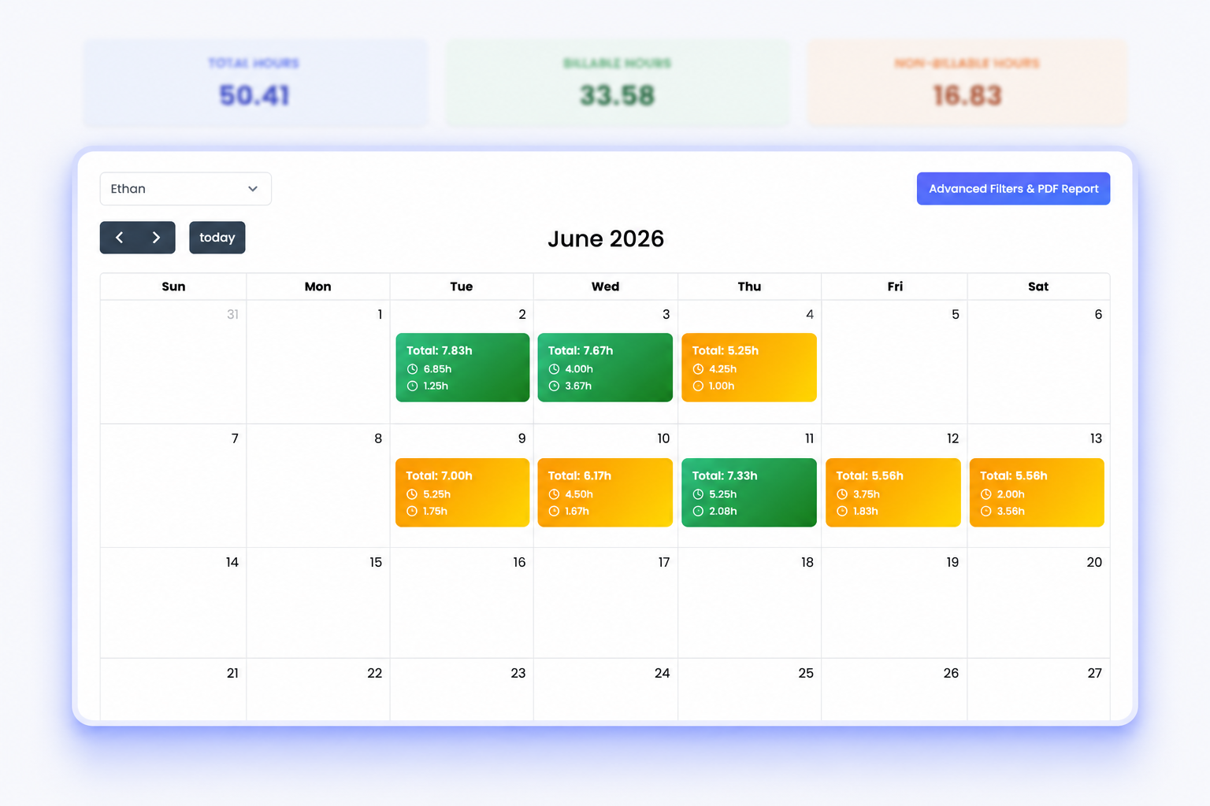Click day number 5 in the calendar
Screen dimensions: 1210x806
[x=955, y=314]
